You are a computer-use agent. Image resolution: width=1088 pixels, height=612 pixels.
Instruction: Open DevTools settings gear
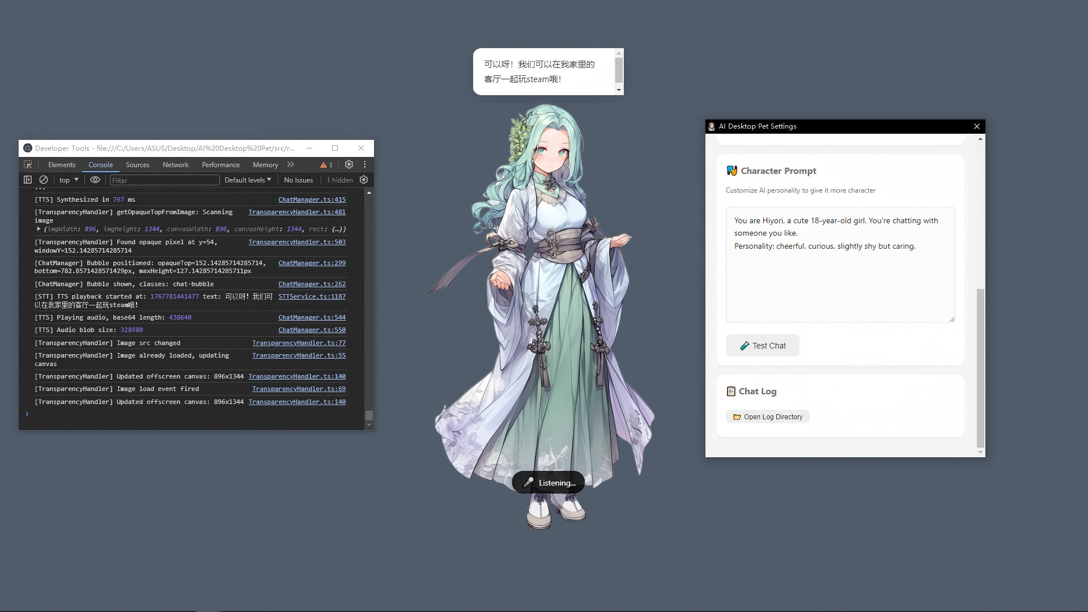pos(348,164)
